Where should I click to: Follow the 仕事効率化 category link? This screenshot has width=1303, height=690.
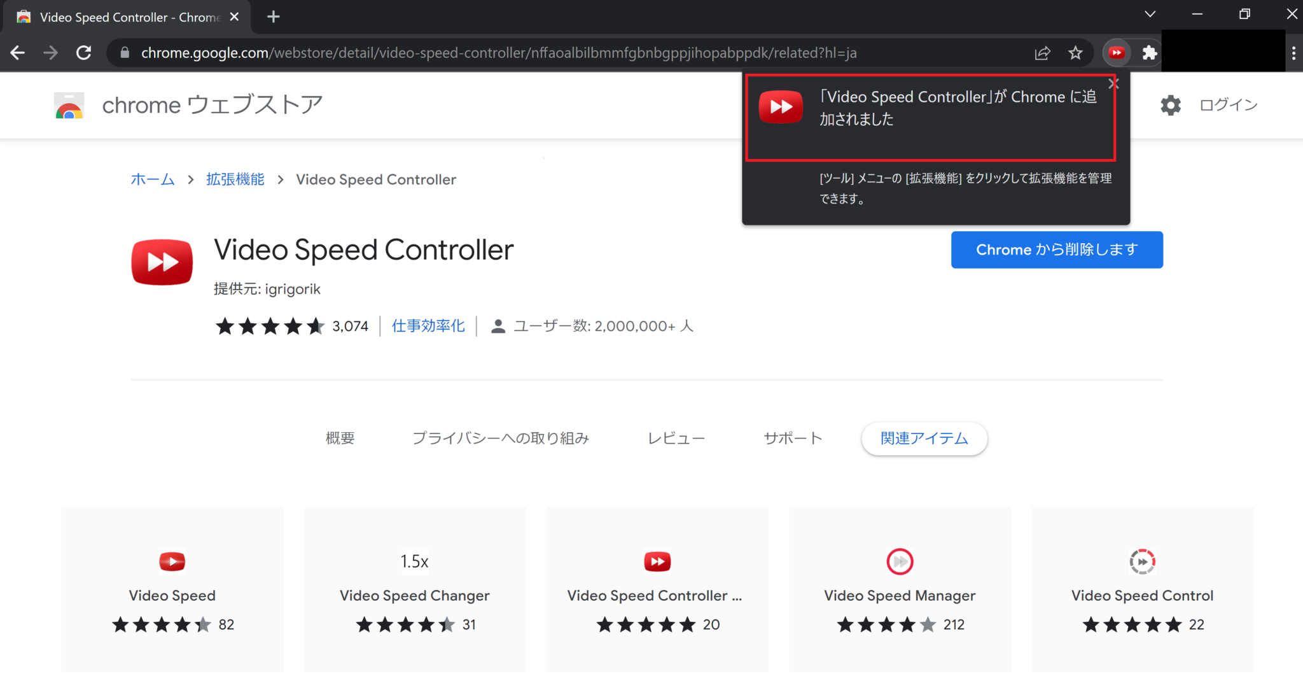pos(428,325)
